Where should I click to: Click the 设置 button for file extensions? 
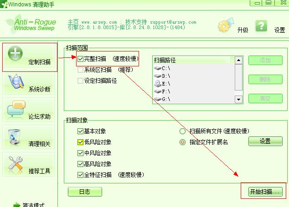tap(265, 141)
